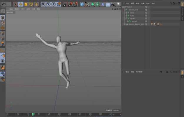This screenshot has width=184, height=117.
Task: Switch to Polygons mode in left sidebar
Action: tap(3, 44)
